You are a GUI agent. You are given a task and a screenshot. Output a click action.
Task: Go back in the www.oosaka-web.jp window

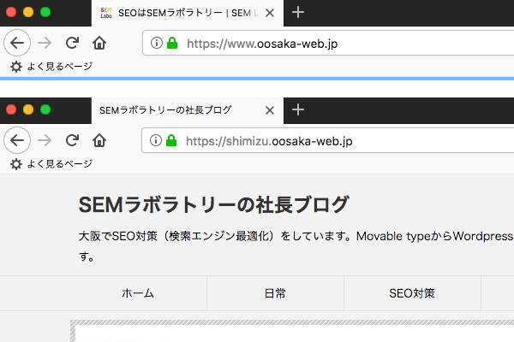coord(17,43)
